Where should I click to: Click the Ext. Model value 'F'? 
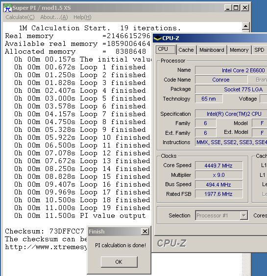(260, 132)
